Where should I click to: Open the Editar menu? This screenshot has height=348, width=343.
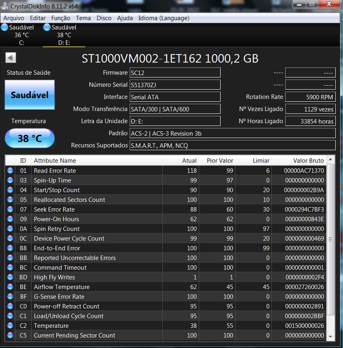[38, 18]
